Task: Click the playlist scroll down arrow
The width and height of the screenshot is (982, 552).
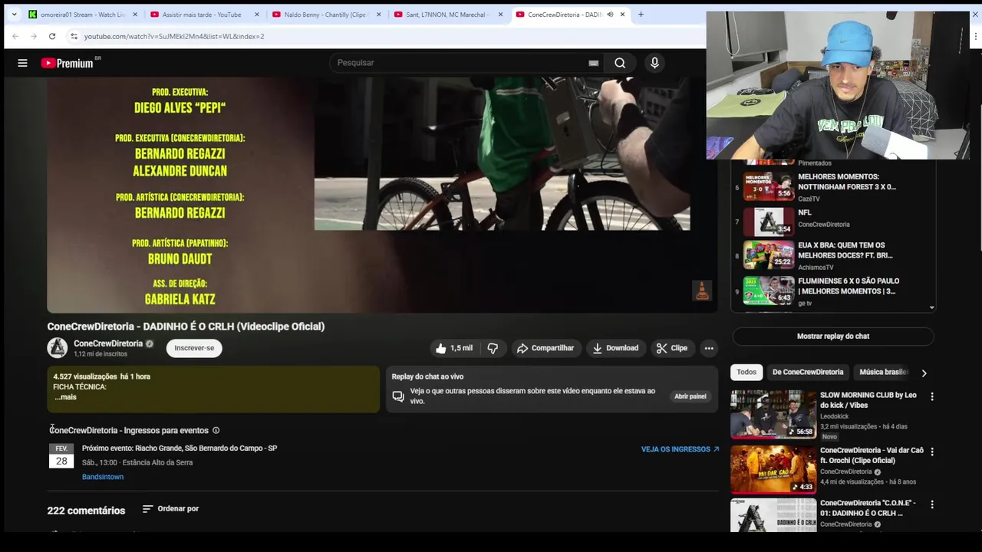Action: pos(931,307)
